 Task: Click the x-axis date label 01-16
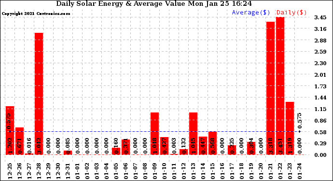[222, 171]
